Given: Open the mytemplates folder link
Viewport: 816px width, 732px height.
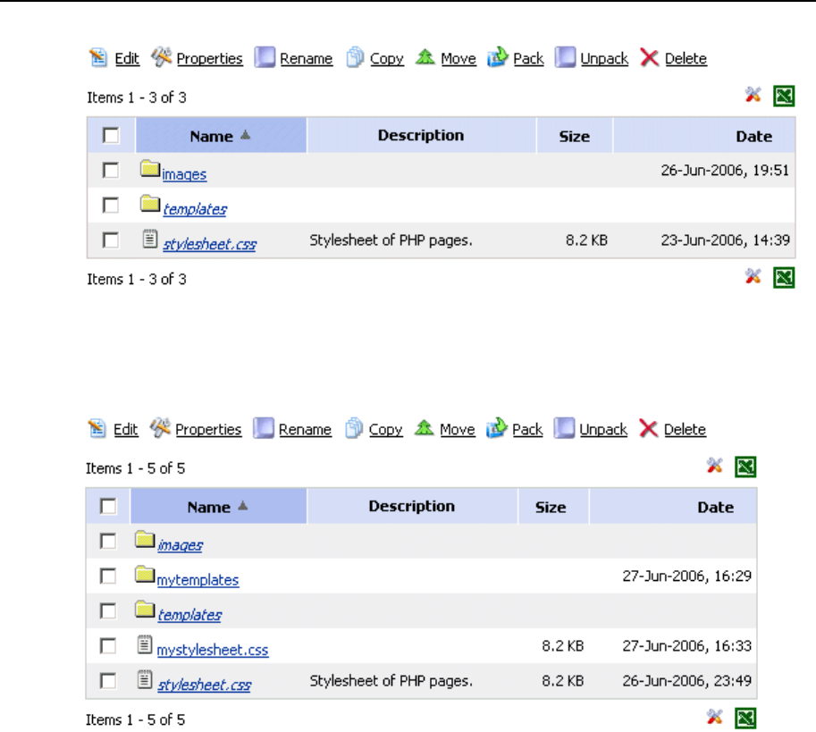Looking at the screenshot, I should tap(198, 580).
